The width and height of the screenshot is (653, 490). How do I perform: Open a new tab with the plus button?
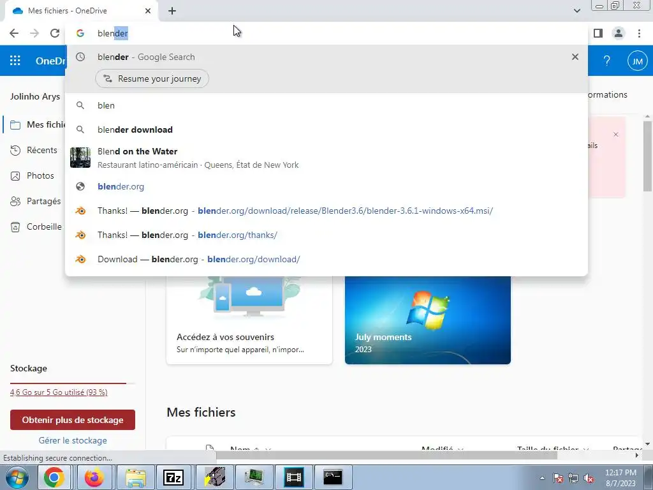coord(172,11)
